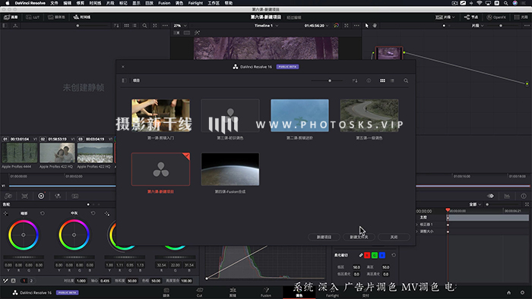Click the green G channel button in soft clip

pos(375,255)
